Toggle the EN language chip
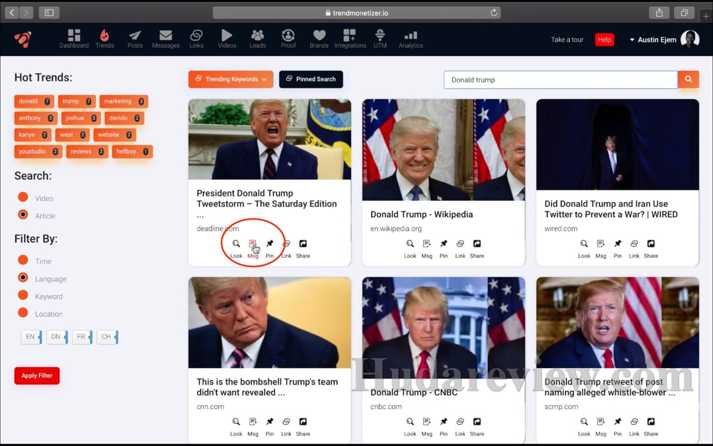The height and width of the screenshot is (446, 713). [x=31, y=337]
